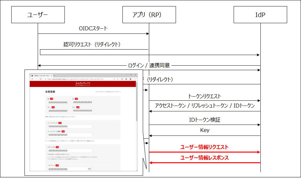301x178 pixels.
Task: Open the favorites list icon in browser toolbar
Action: point(122,79)
